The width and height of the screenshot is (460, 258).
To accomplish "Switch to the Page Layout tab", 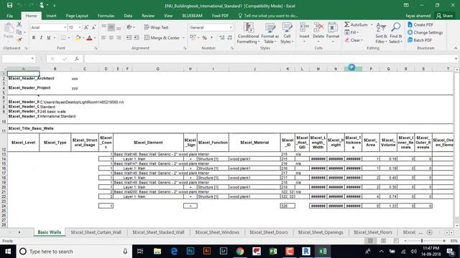I will coord(77,16).
